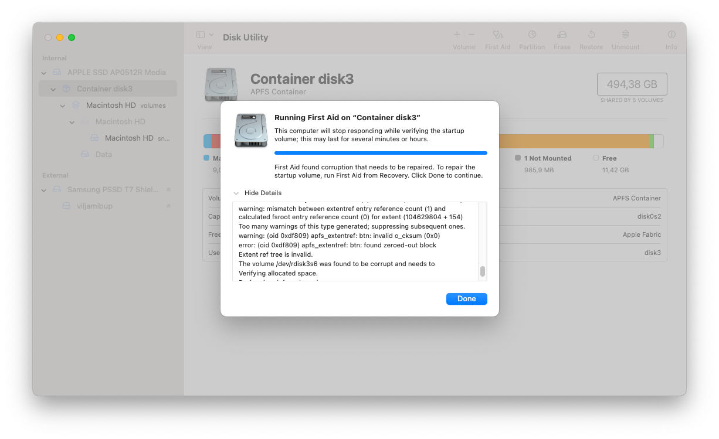Click the First Aid log scrollbar
The image size is (719, 439).
point(483,271)
